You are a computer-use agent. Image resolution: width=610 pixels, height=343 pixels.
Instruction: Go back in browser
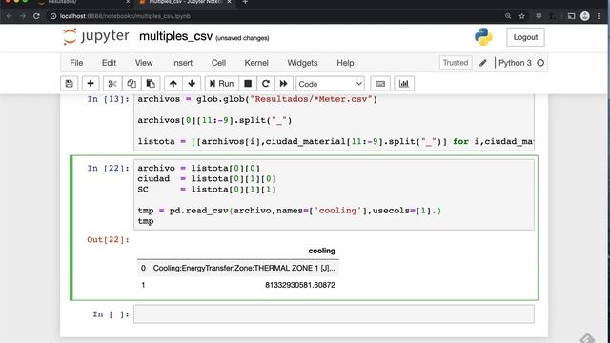coord(9,16)
